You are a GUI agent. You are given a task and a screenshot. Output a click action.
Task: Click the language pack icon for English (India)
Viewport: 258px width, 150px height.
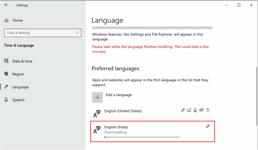[x=208, y=127]
